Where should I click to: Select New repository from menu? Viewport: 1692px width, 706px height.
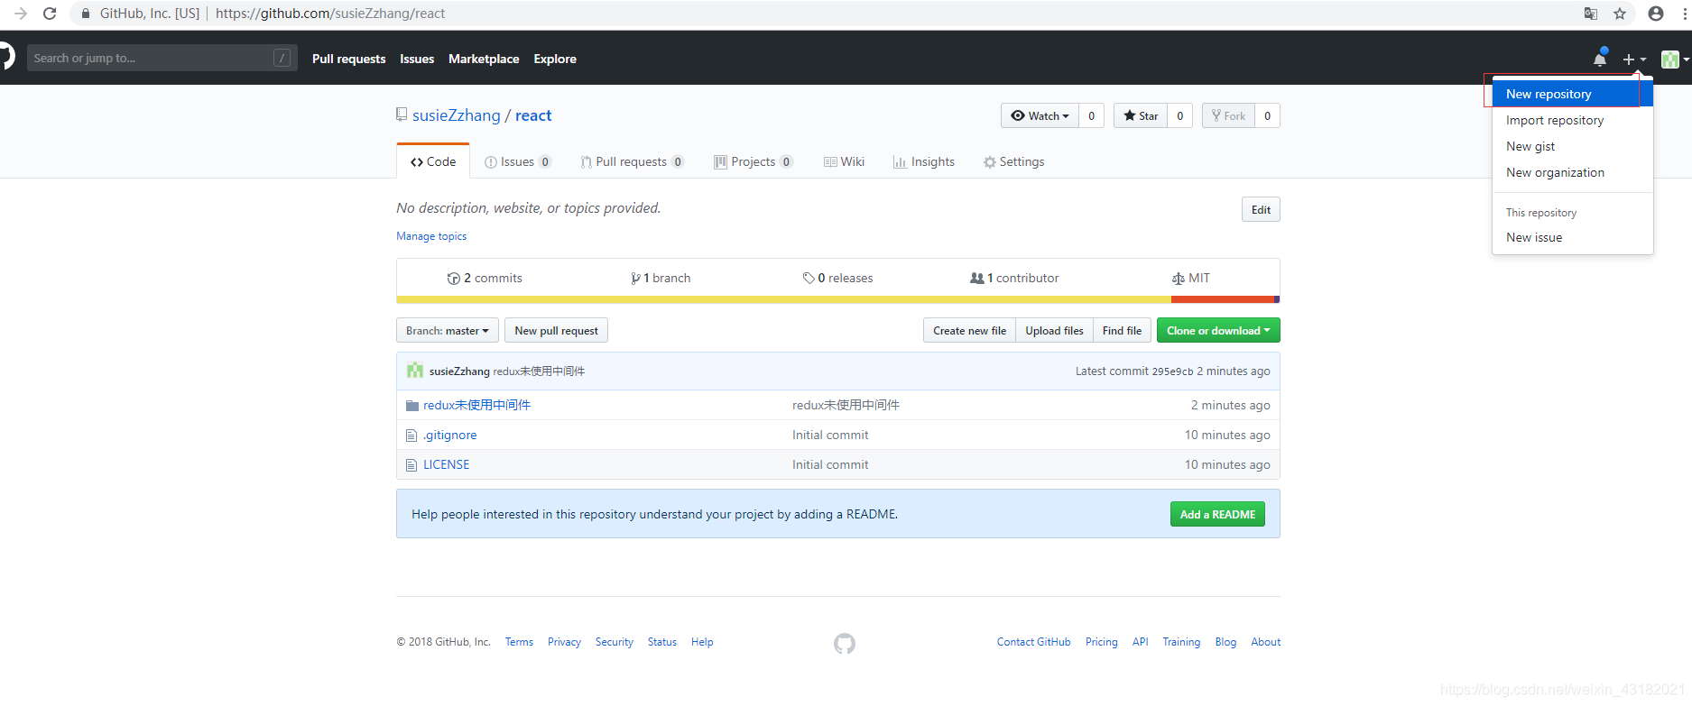point(1573,94)
